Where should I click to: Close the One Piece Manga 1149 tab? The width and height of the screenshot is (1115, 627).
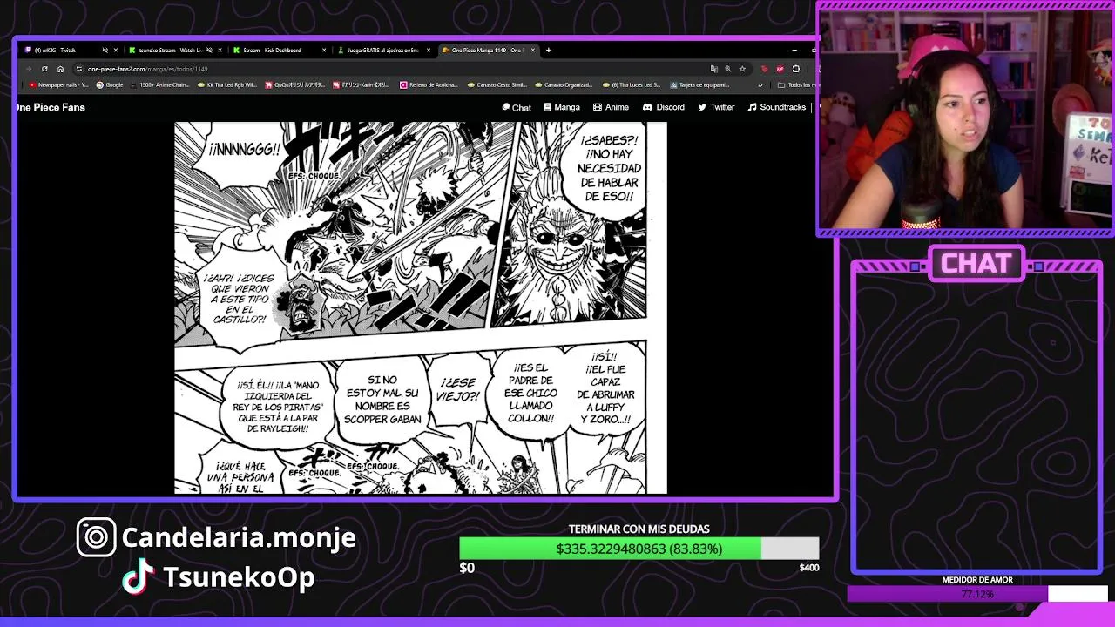click(x=532, y=50)
